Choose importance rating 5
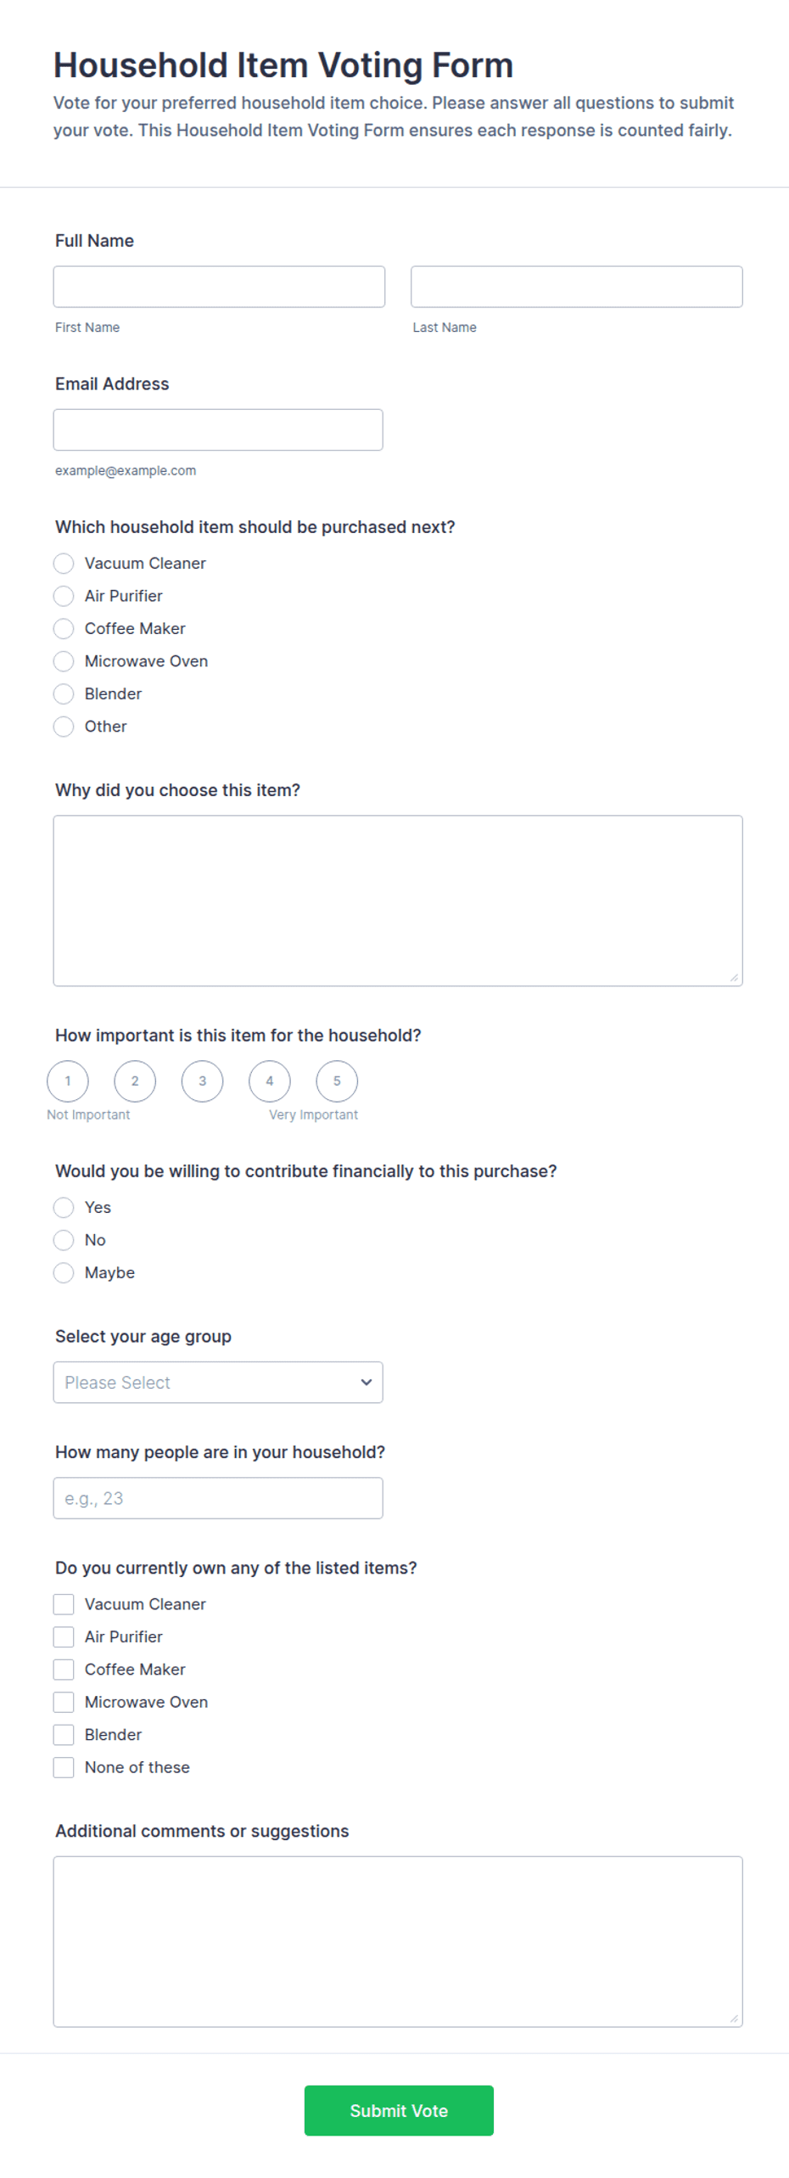Viewport: 789px width, 2178px height. [337, 1081]
